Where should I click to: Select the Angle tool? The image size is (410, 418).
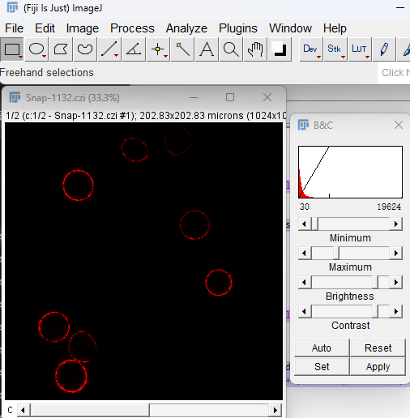point(134,49)
